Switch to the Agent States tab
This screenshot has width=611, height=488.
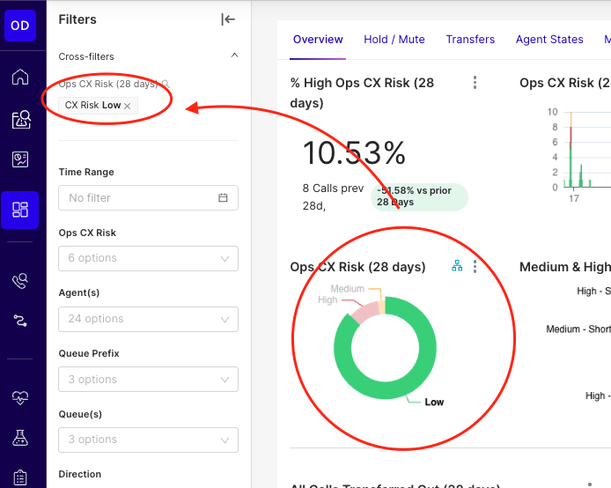549,40
